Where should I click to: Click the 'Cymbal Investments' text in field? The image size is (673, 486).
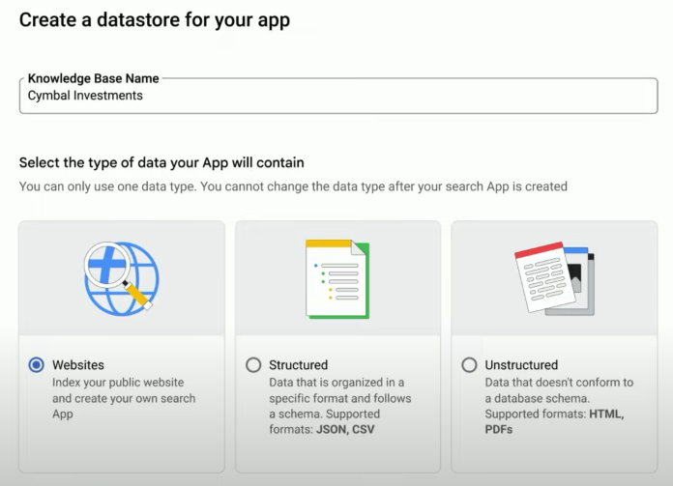(85, 96)
